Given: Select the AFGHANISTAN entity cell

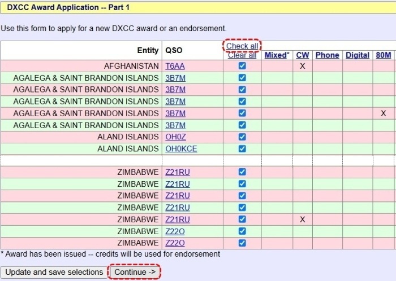Looking at the screenshot, I should pos(81,66).
